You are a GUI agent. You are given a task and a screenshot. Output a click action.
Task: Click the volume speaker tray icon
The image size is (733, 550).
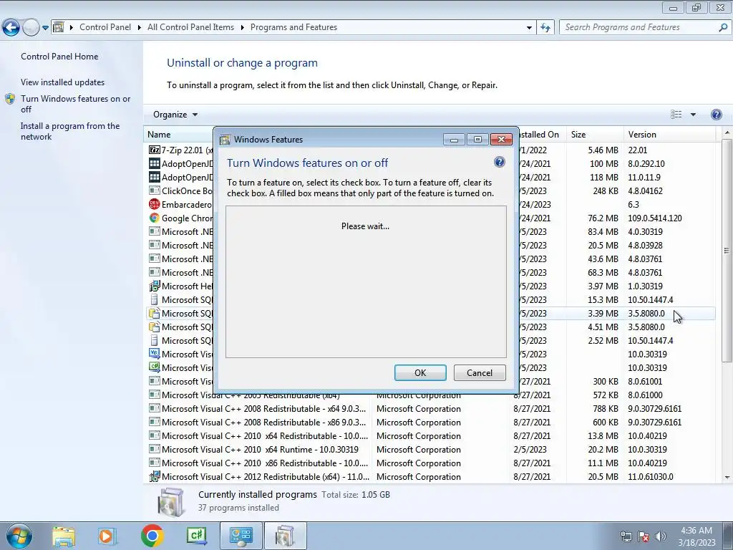pyautogui.click(x=661, y=536)
